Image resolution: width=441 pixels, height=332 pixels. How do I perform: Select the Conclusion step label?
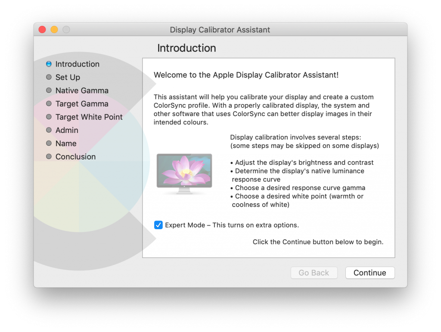(75, 157)
